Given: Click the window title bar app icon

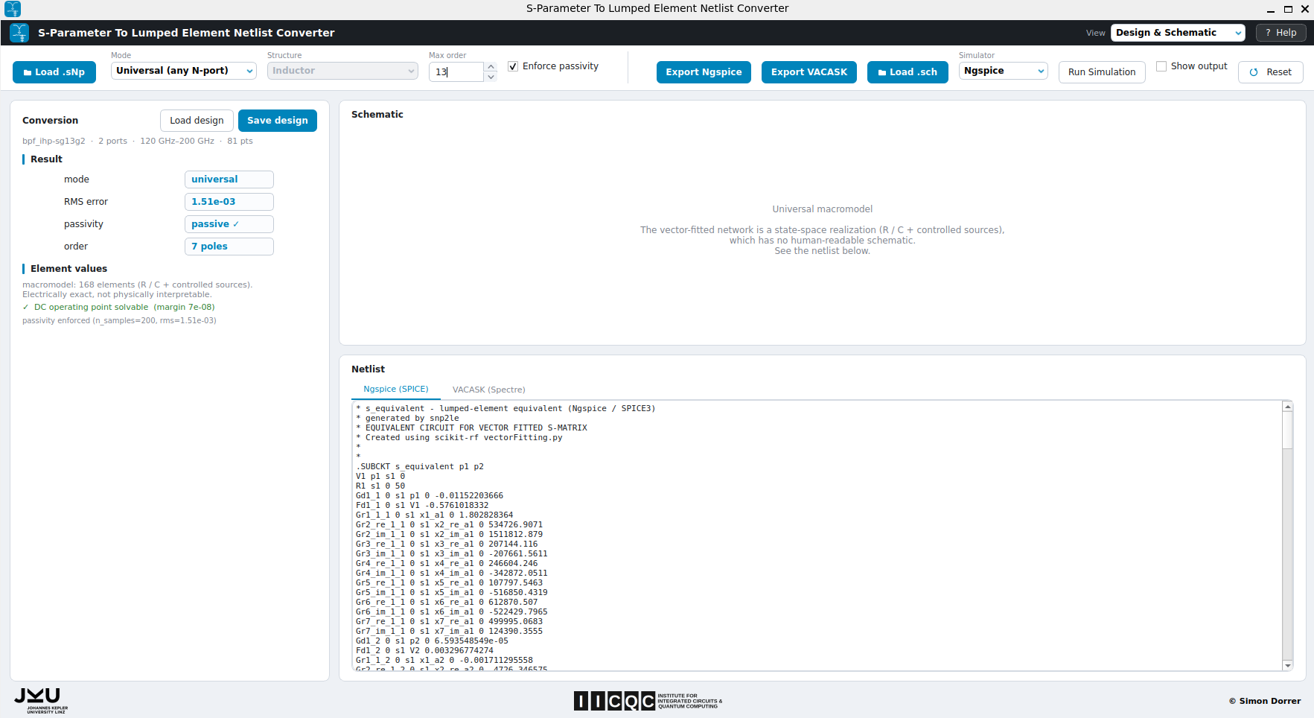Looking at the screenshot, I should [x=13, y=9].
